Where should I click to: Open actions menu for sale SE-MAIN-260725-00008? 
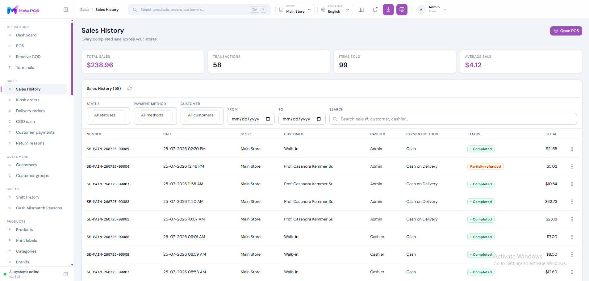pos(572,254)
